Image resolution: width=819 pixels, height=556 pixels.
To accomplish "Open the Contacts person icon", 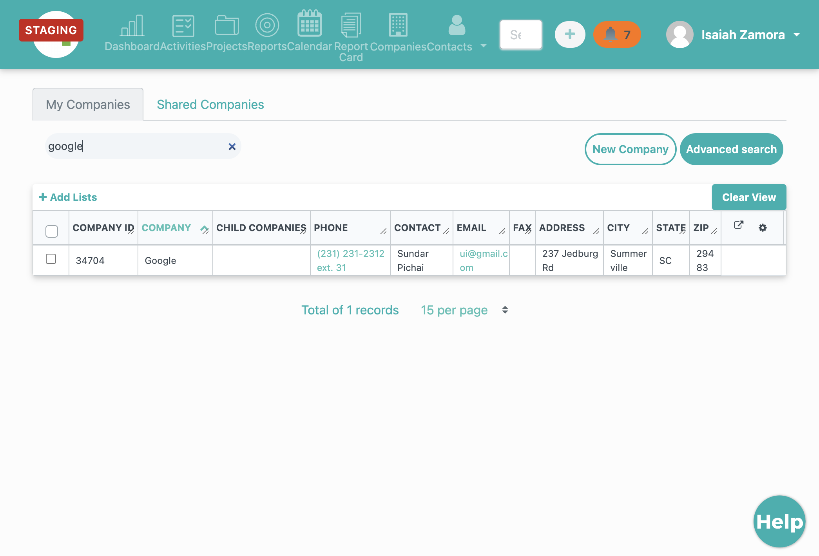I will [457, 25].
